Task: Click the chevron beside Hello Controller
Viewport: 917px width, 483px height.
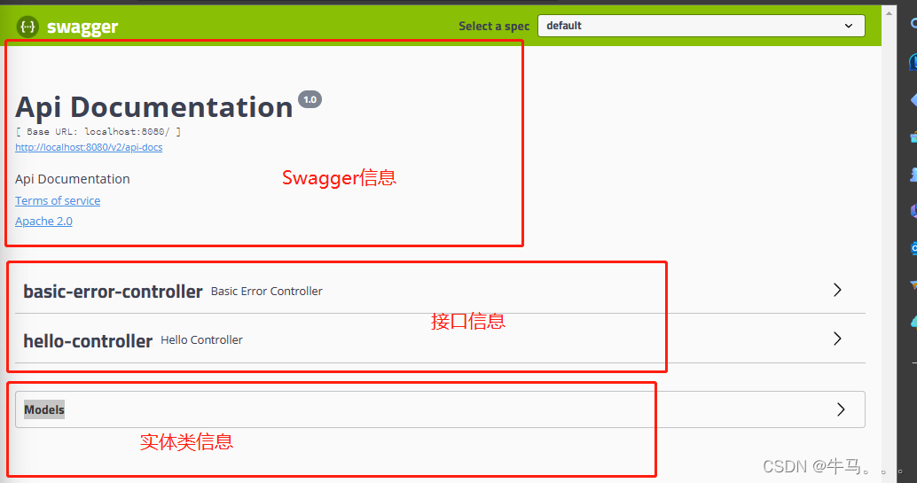Action: point(837,339)
